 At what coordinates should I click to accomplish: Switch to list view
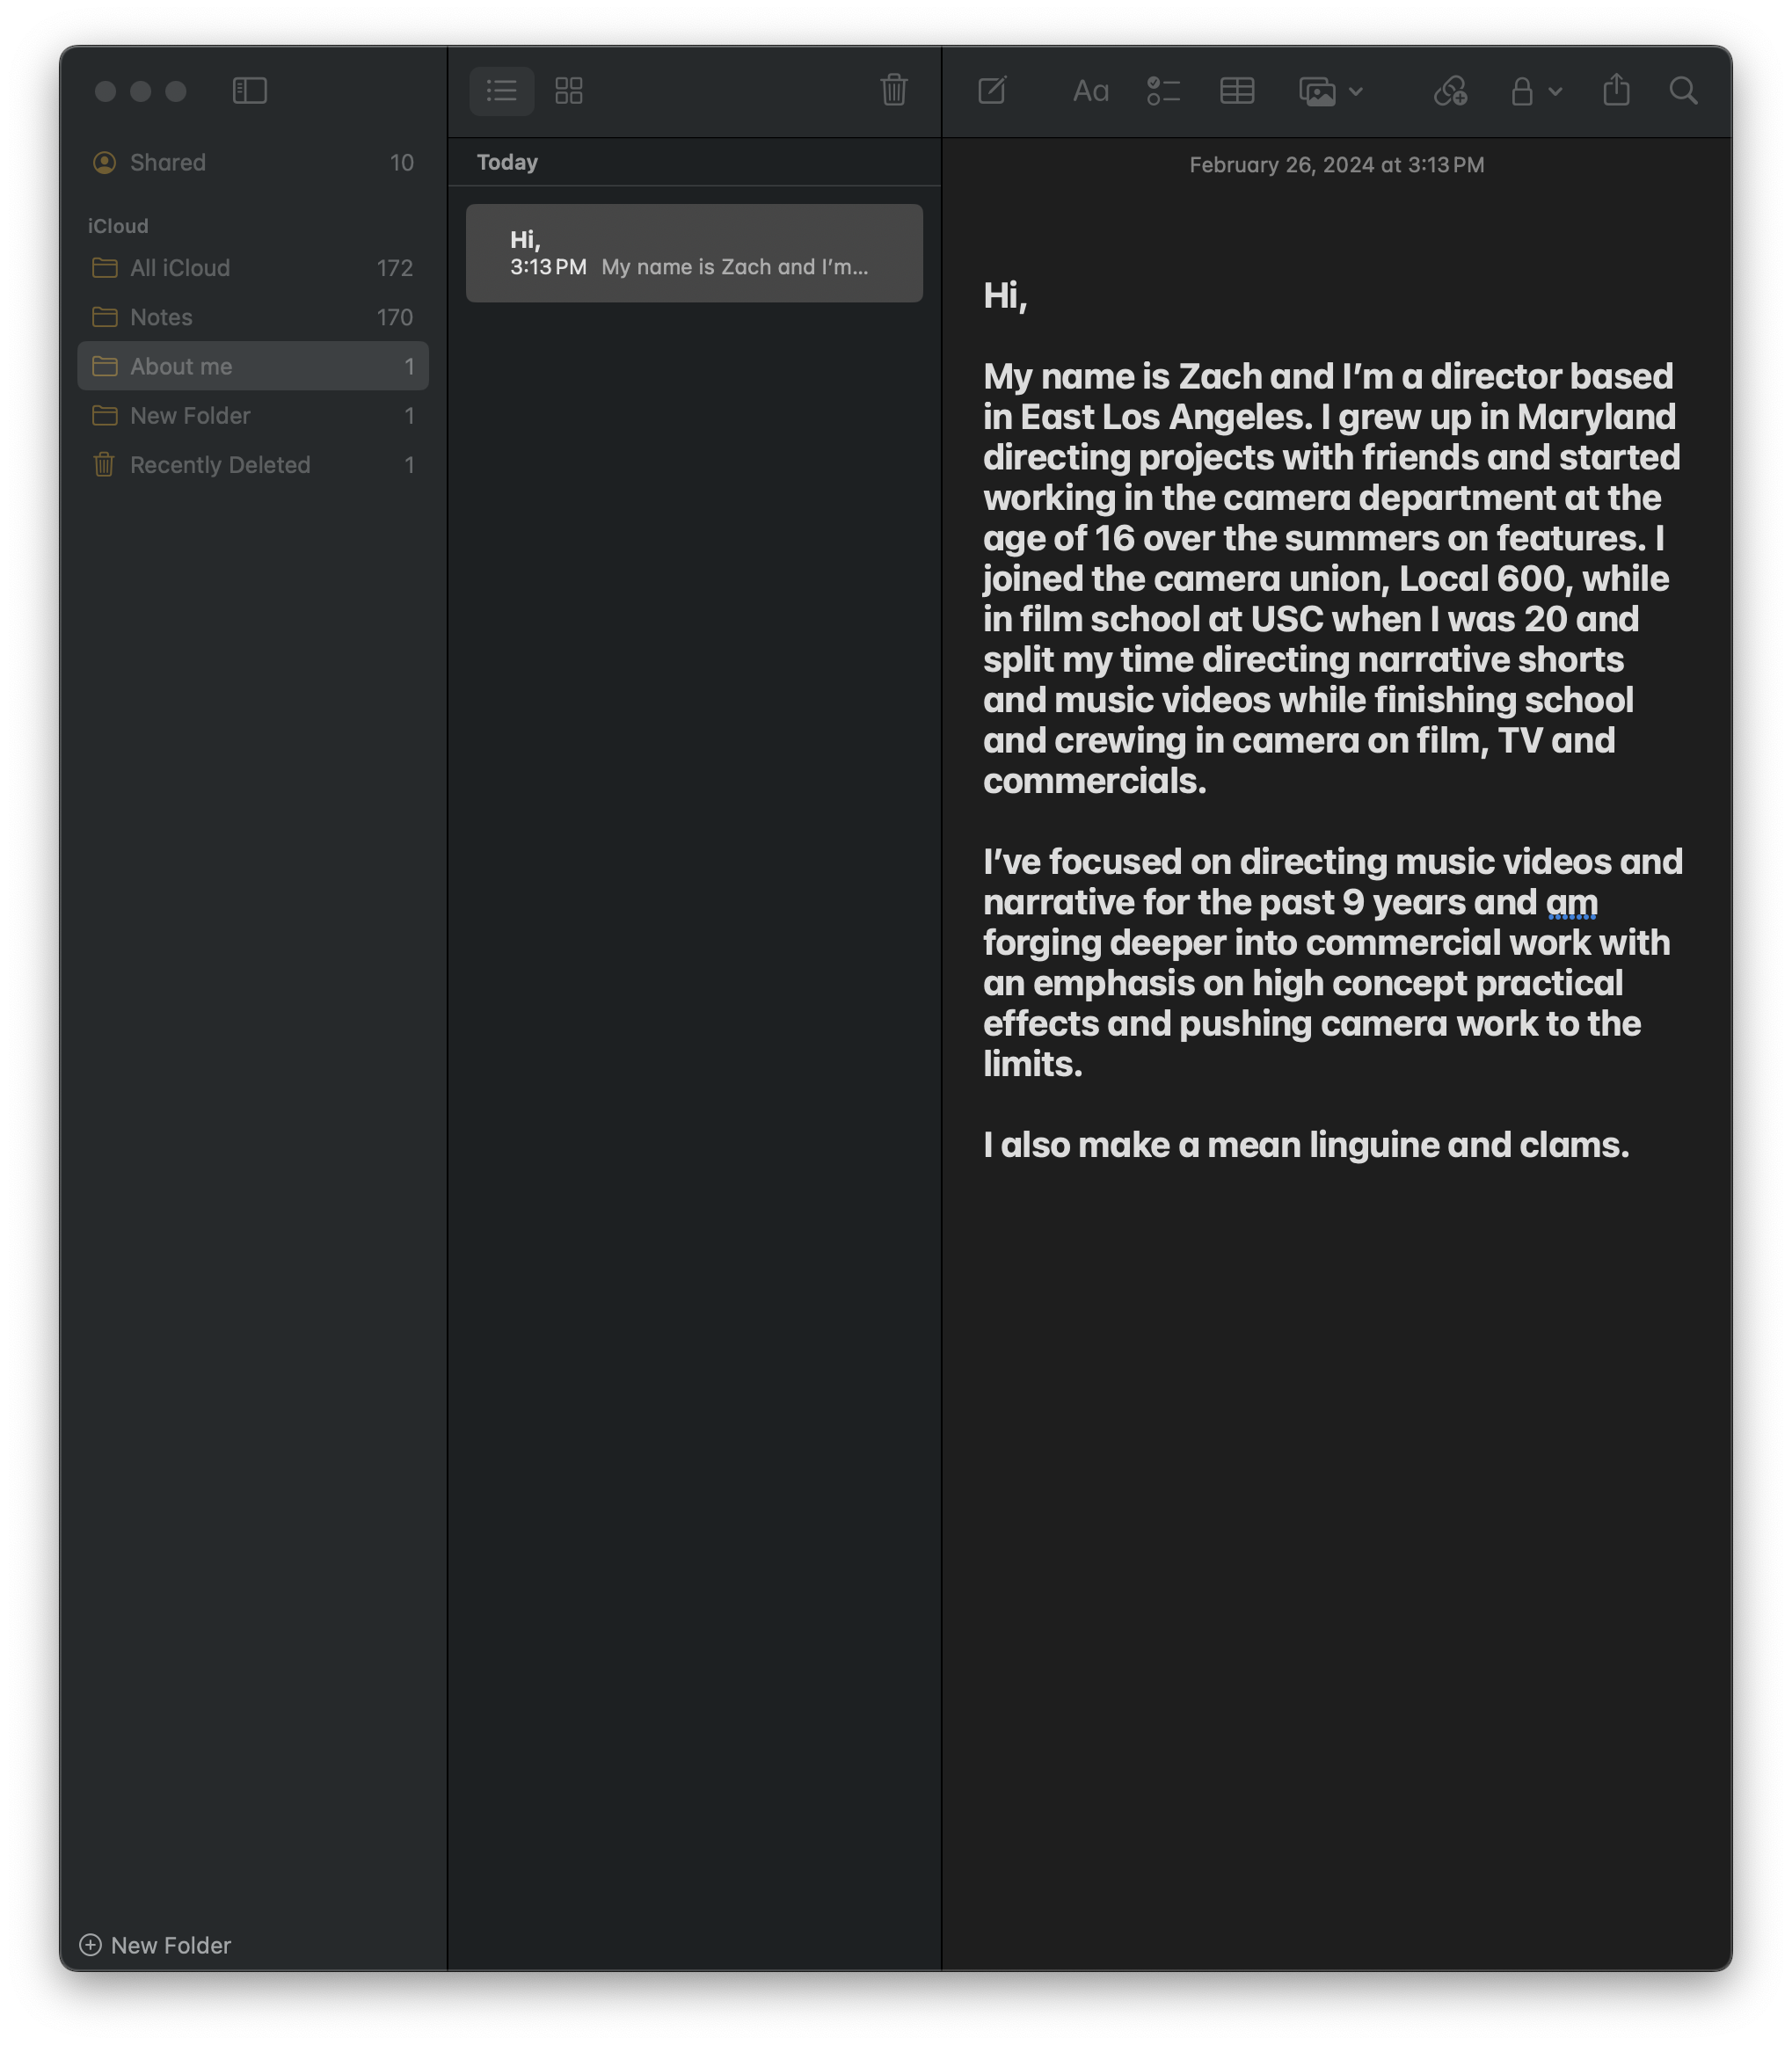click(501, 91)
